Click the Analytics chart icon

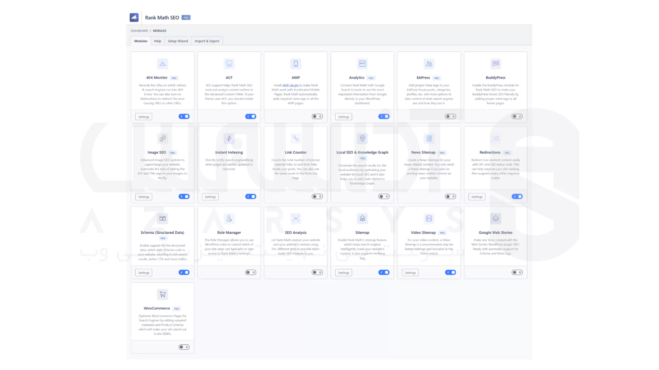click(362, 64)
